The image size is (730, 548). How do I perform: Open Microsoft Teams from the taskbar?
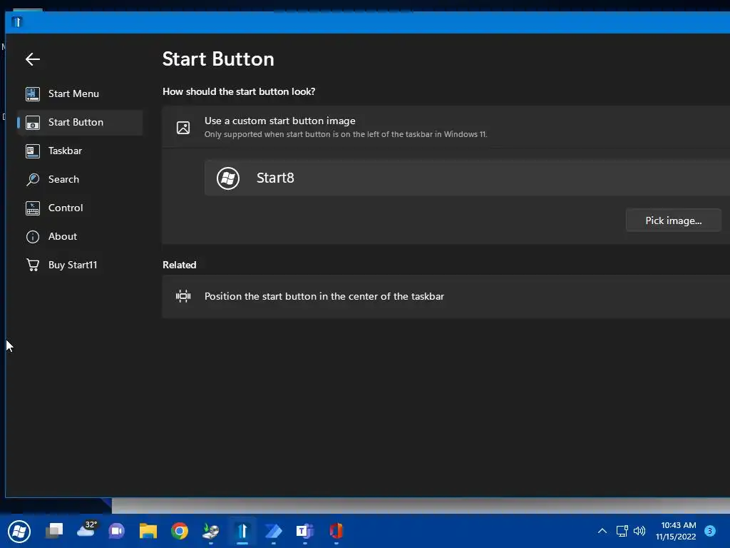(305, 531)
